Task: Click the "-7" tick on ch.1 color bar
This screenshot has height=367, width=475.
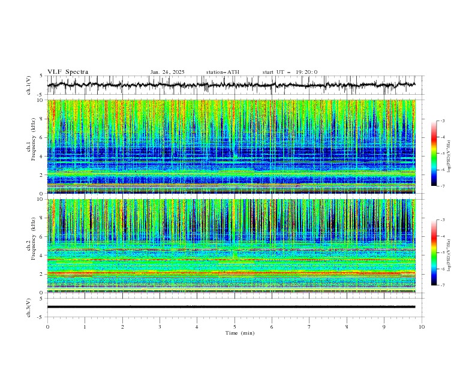Action: point(443,186)
